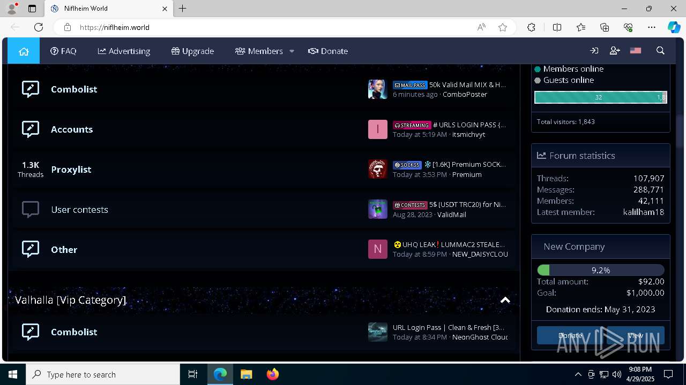Open itsmichvyt's letter I avatar
Image resolution: width=686 pixels, height=385 pixels.
[378, 129]
